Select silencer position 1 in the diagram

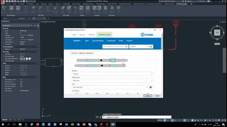click(x=91, y=60)
